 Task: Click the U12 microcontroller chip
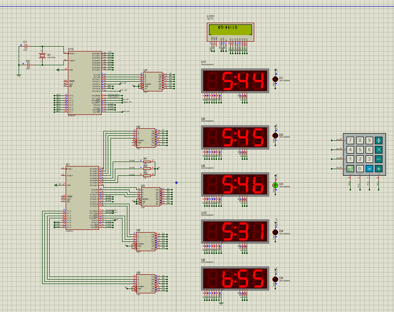pyautogui.click(x=84, y=83)
